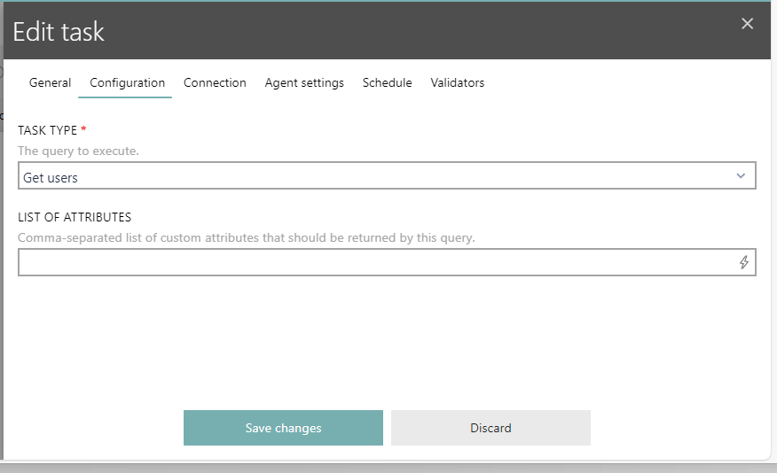The height and width of the screenshot is (473, 777).
Task: Select the Configuration tab
Action: (x=127, y=82)
